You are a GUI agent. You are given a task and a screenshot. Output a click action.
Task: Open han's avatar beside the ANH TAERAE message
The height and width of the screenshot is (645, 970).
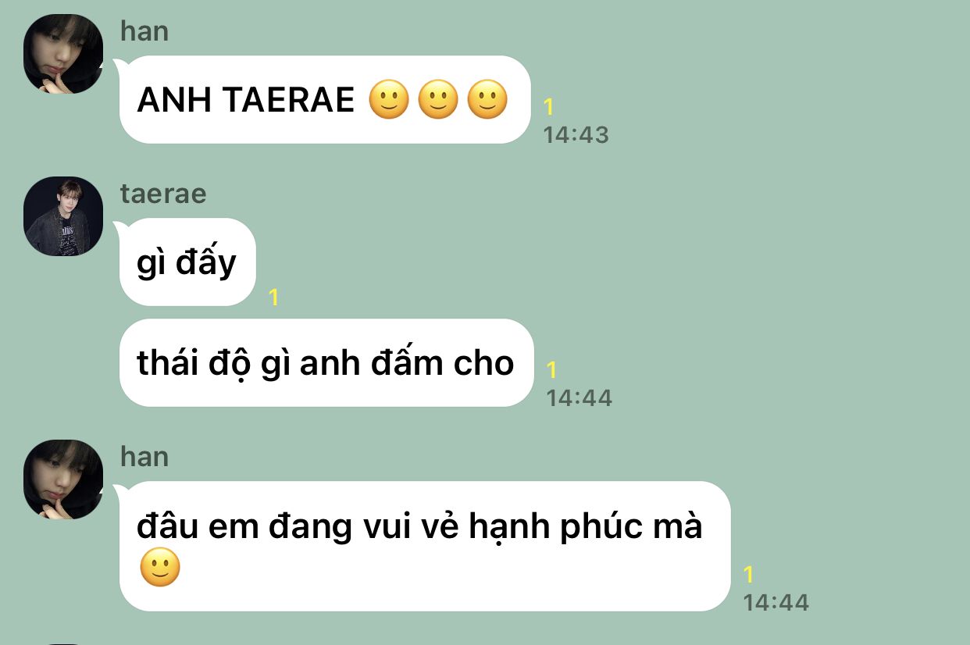63,54
